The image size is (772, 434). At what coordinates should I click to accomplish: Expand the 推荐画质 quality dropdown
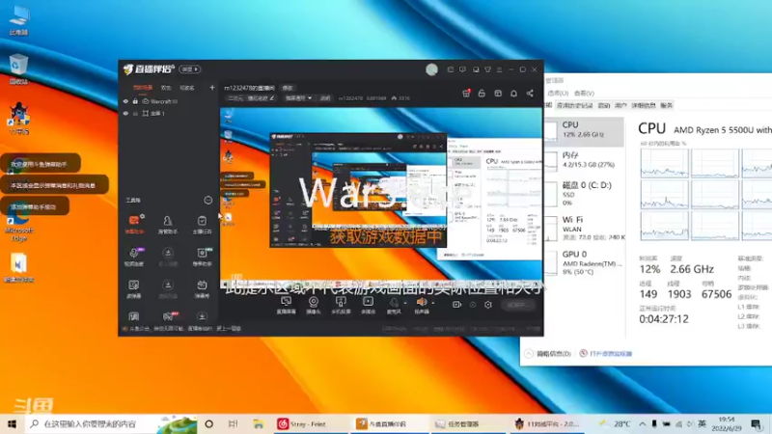pyautogui.click(x=298, y=98)
